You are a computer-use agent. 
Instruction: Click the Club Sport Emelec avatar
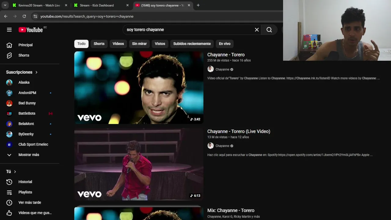coord(9,145)
